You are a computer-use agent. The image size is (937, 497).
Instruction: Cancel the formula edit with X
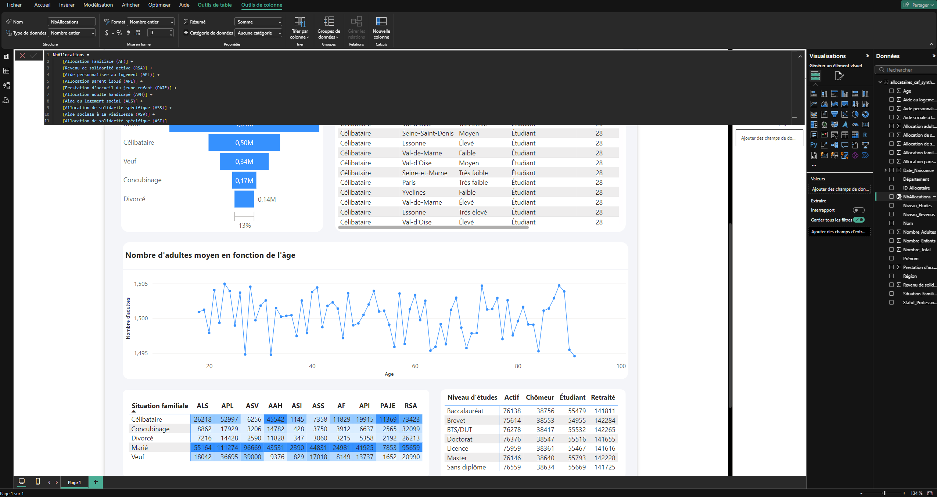pyautogui.click(x=22, y=55)
